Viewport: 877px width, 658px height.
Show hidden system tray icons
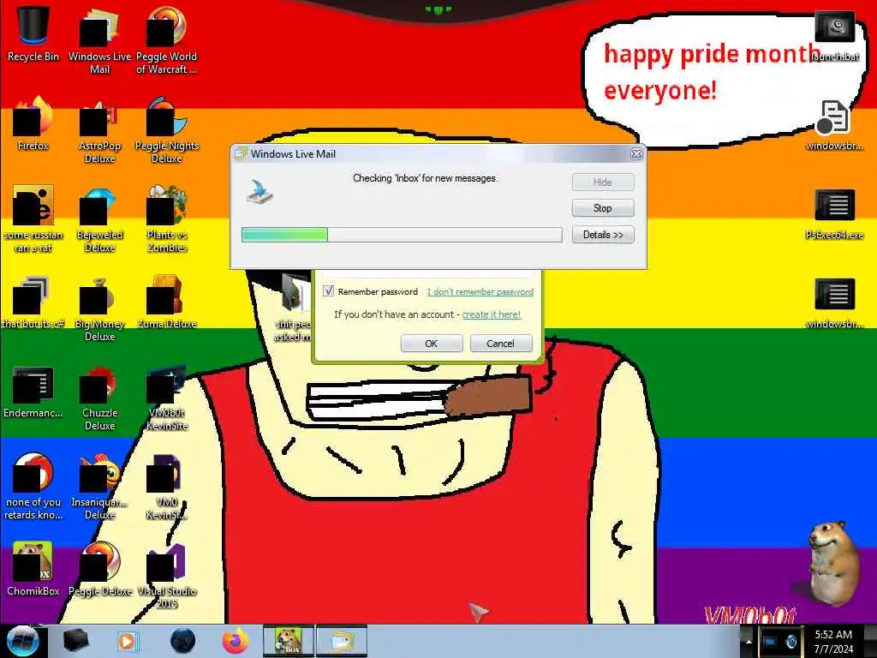(x=749, y=641)
